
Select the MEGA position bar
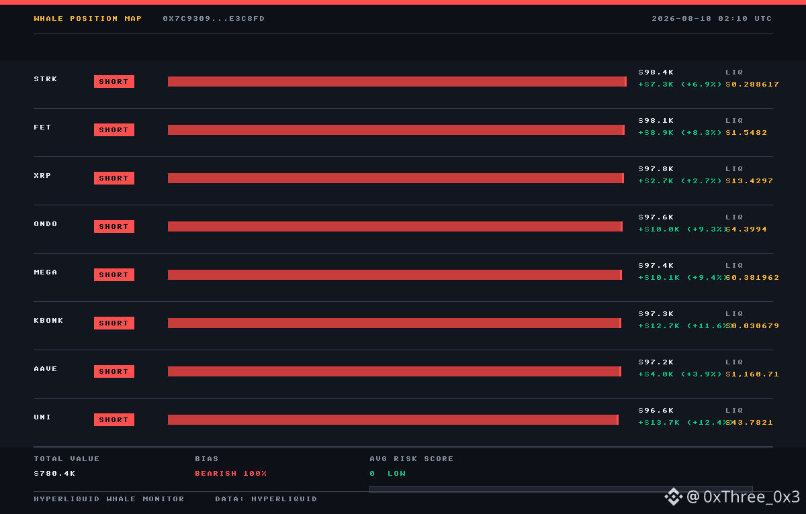click(395, 275)
